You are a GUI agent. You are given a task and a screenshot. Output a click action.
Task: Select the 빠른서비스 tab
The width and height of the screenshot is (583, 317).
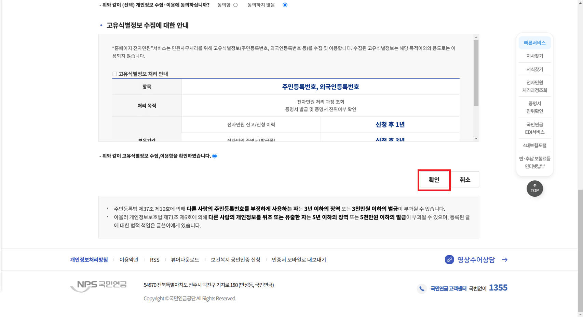tap(534, 43)
